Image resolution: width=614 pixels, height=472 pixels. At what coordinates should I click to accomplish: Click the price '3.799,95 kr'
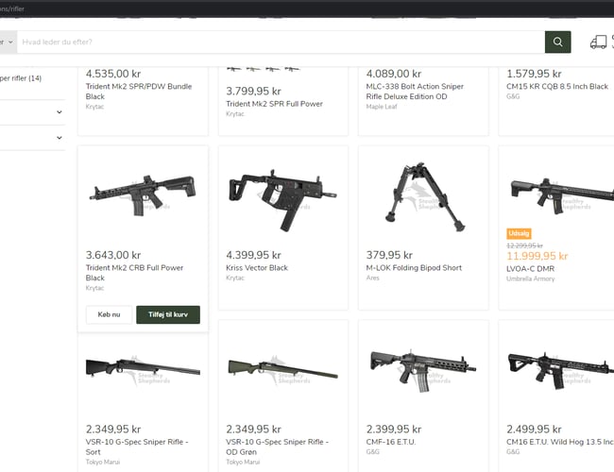pos(253,92)
